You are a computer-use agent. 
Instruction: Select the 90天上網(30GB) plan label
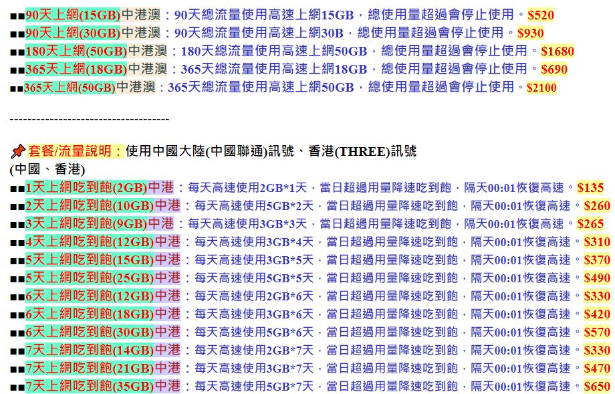73,33
